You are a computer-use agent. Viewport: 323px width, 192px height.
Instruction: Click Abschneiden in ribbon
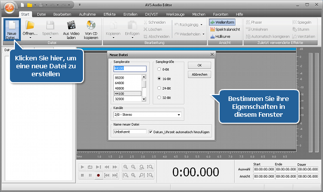tap(157, 37)
